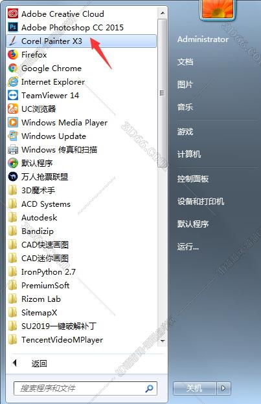Click the user account picture
The image size is (261, 404).
coord(218,8)
